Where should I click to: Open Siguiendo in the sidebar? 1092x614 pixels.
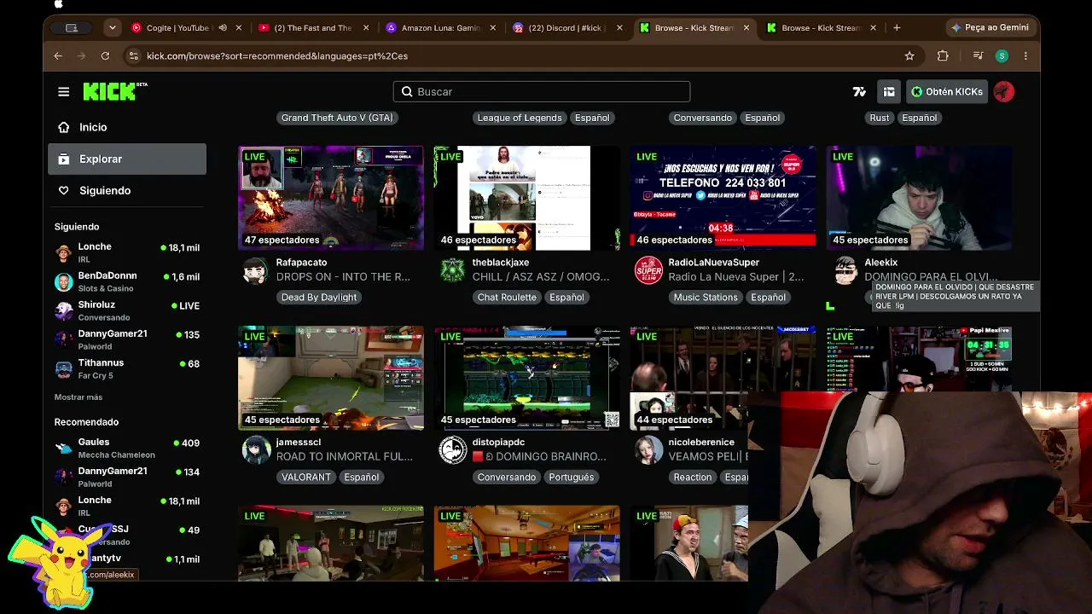coord(127,190)
